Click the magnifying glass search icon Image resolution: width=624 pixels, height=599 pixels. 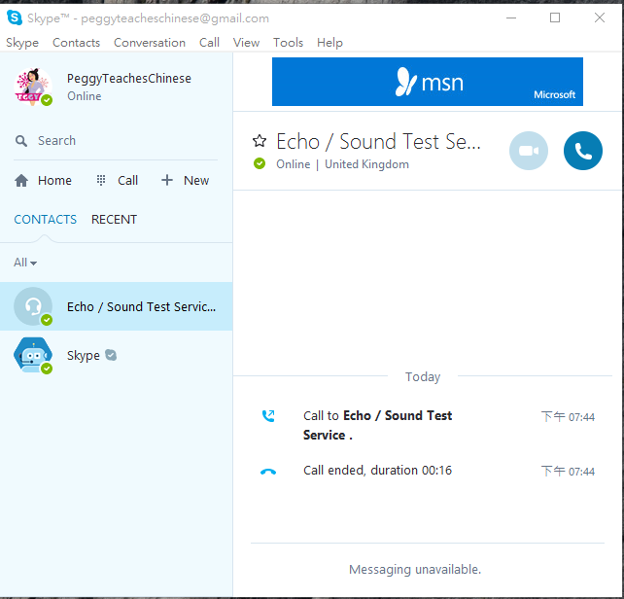pyautogui.click(x=21, y=141)
